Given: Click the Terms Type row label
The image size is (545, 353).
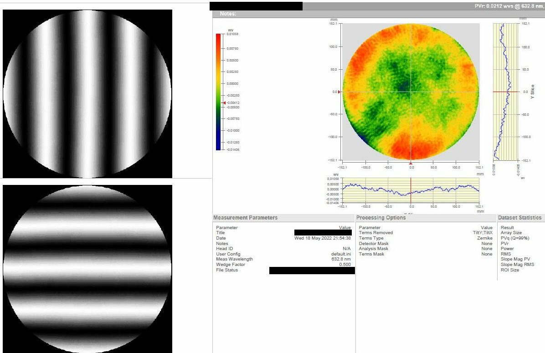Looking at the screenshot, I should tap(371, 238).
